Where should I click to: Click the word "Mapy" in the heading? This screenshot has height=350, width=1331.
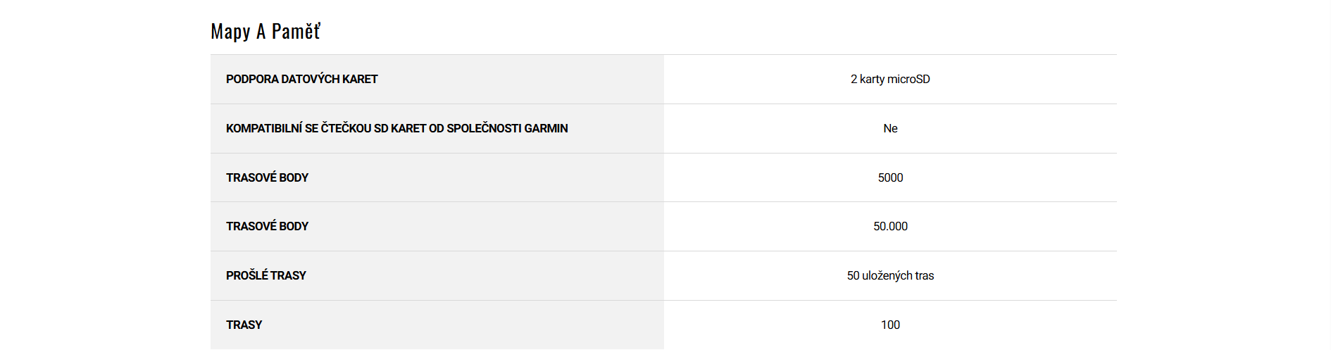pos(230,32)
